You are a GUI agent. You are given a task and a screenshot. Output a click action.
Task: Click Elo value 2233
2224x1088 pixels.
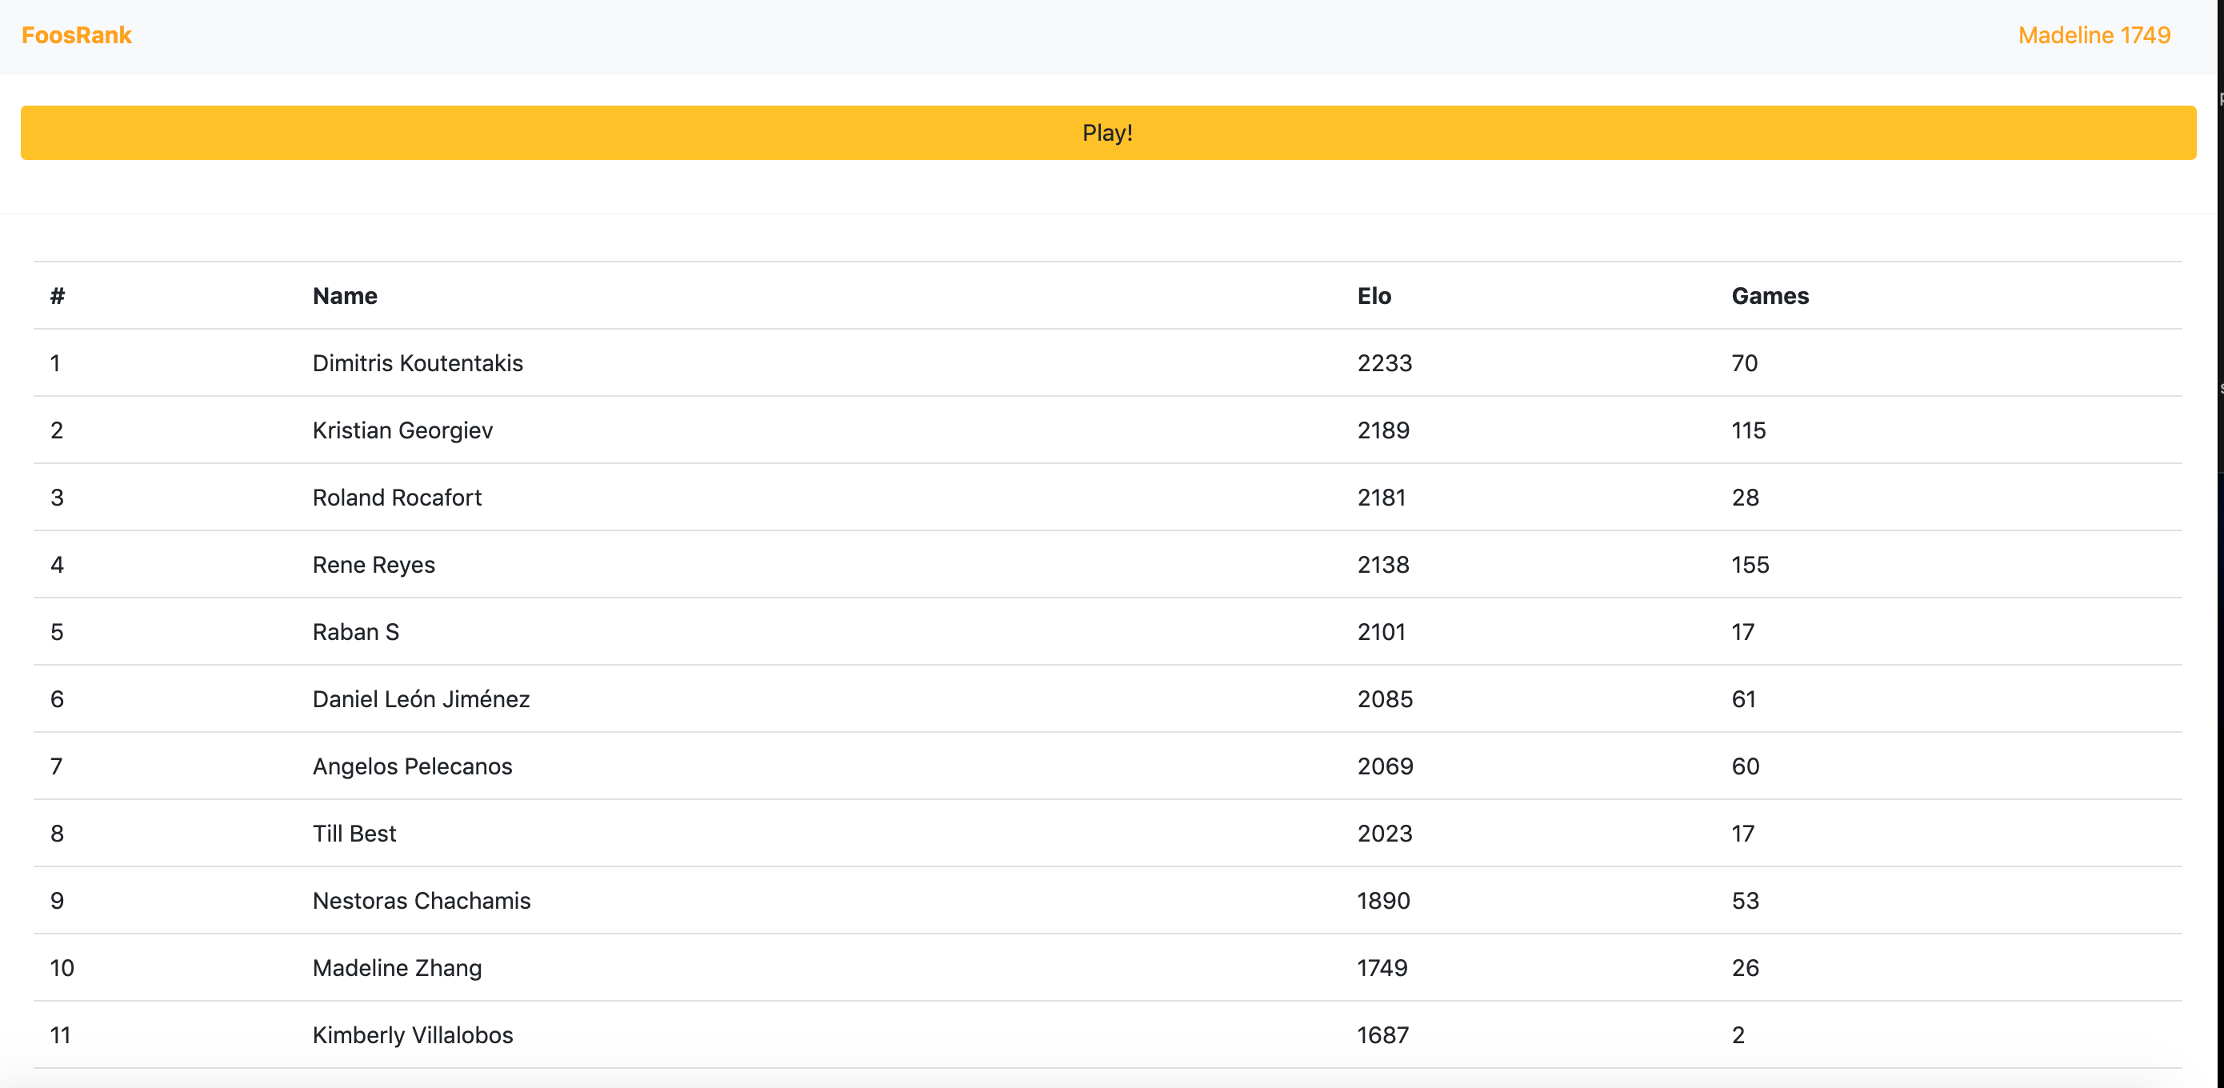click(x=1384, y=362)
